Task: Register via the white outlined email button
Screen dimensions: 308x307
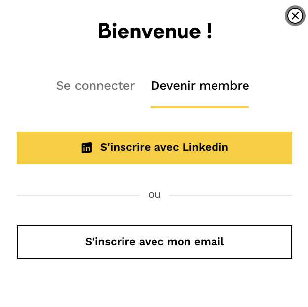Action: point(154,242)
